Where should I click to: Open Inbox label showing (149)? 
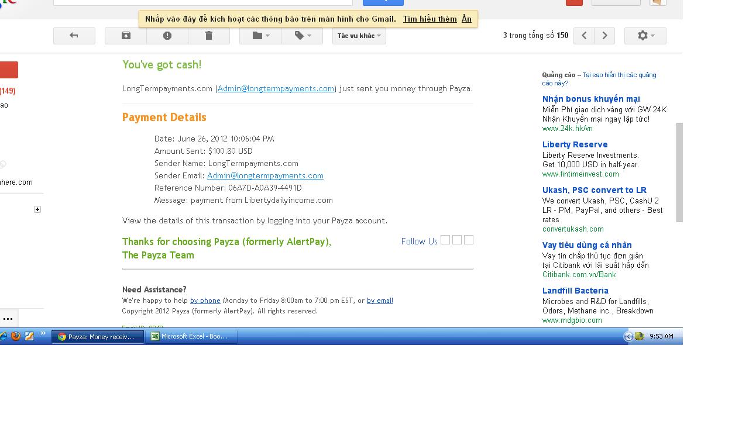[8, 91]
